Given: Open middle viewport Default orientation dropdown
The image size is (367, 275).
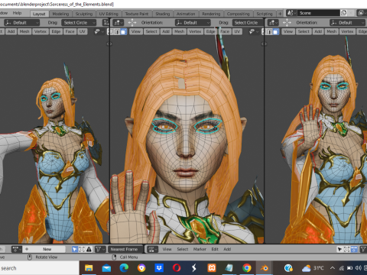Looking at the screenshot, I should (x=193, y=23).
